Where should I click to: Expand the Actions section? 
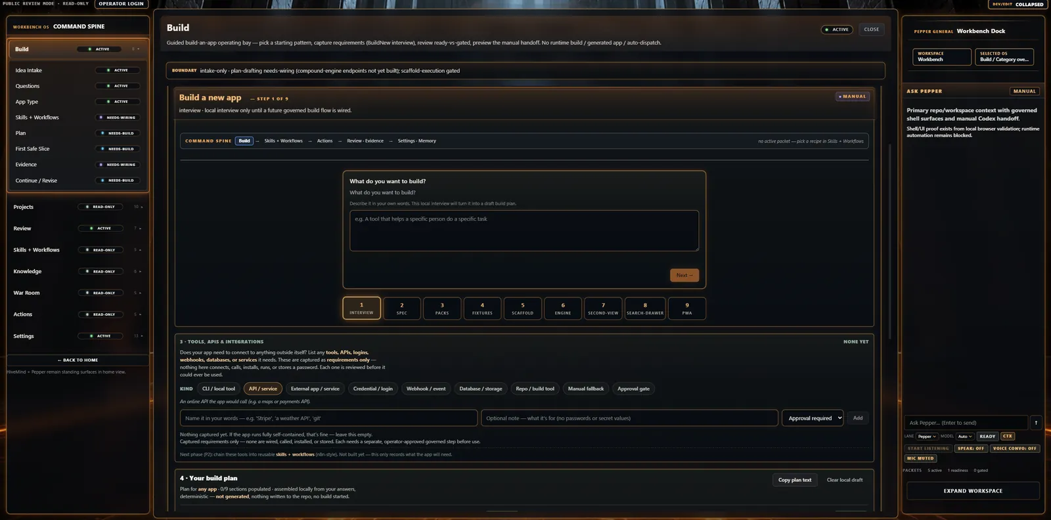click(139, 314)
